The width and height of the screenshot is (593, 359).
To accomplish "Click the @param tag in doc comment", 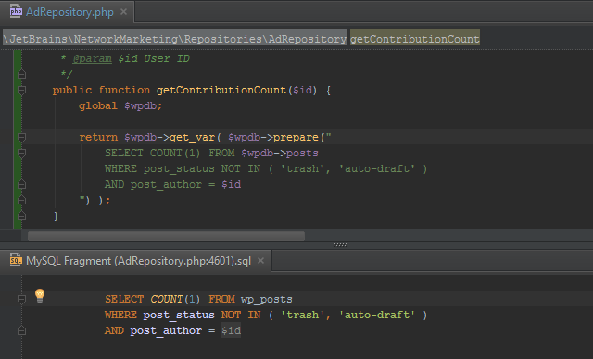I will pyautogui.click(x=93, y=58).
